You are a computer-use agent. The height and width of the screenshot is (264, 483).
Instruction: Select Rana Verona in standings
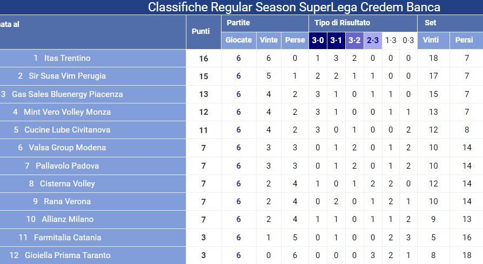(67, 202)
